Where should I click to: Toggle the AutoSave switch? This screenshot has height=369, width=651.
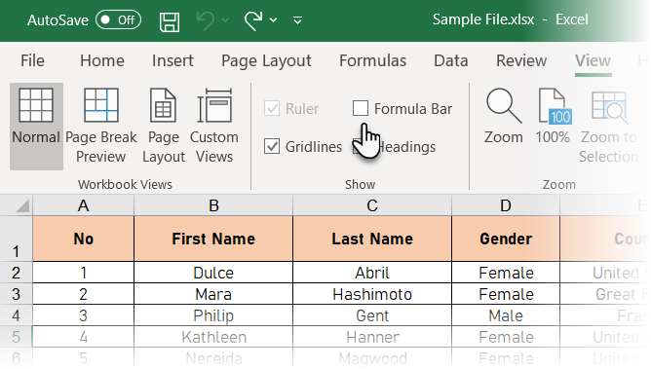[x=118, y=19]
